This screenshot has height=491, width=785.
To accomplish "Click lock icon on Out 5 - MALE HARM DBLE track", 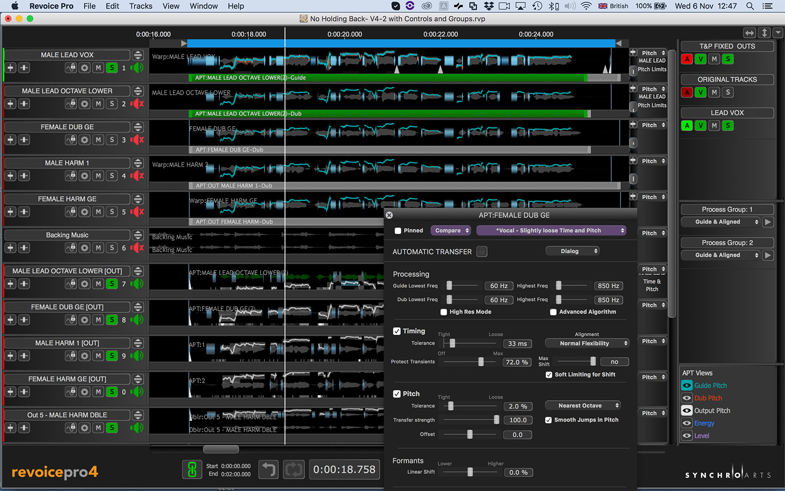I will [x=71, y=428].
